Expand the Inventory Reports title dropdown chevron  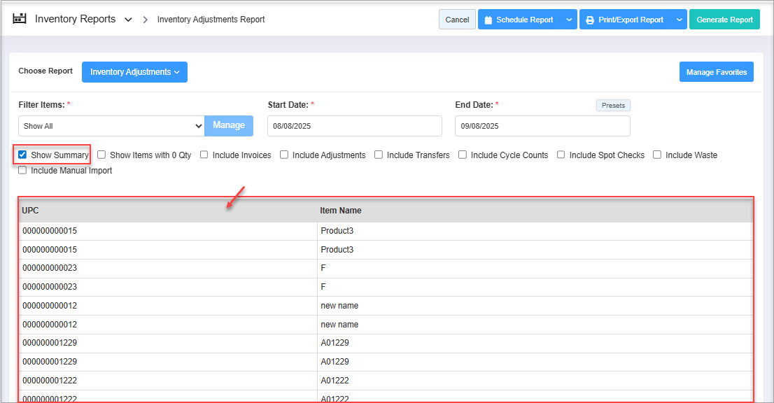pos(128,20)
